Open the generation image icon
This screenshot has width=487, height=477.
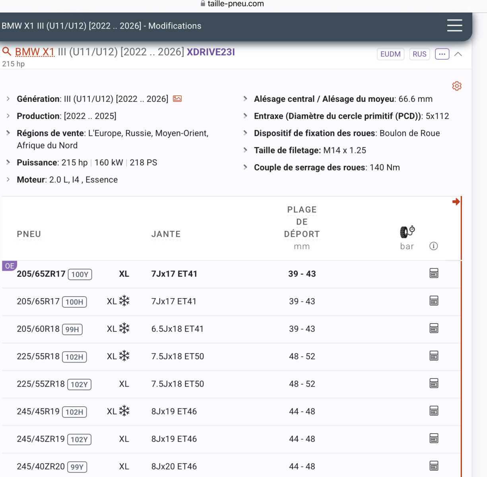pyautogui.click(x=177, y=99)
